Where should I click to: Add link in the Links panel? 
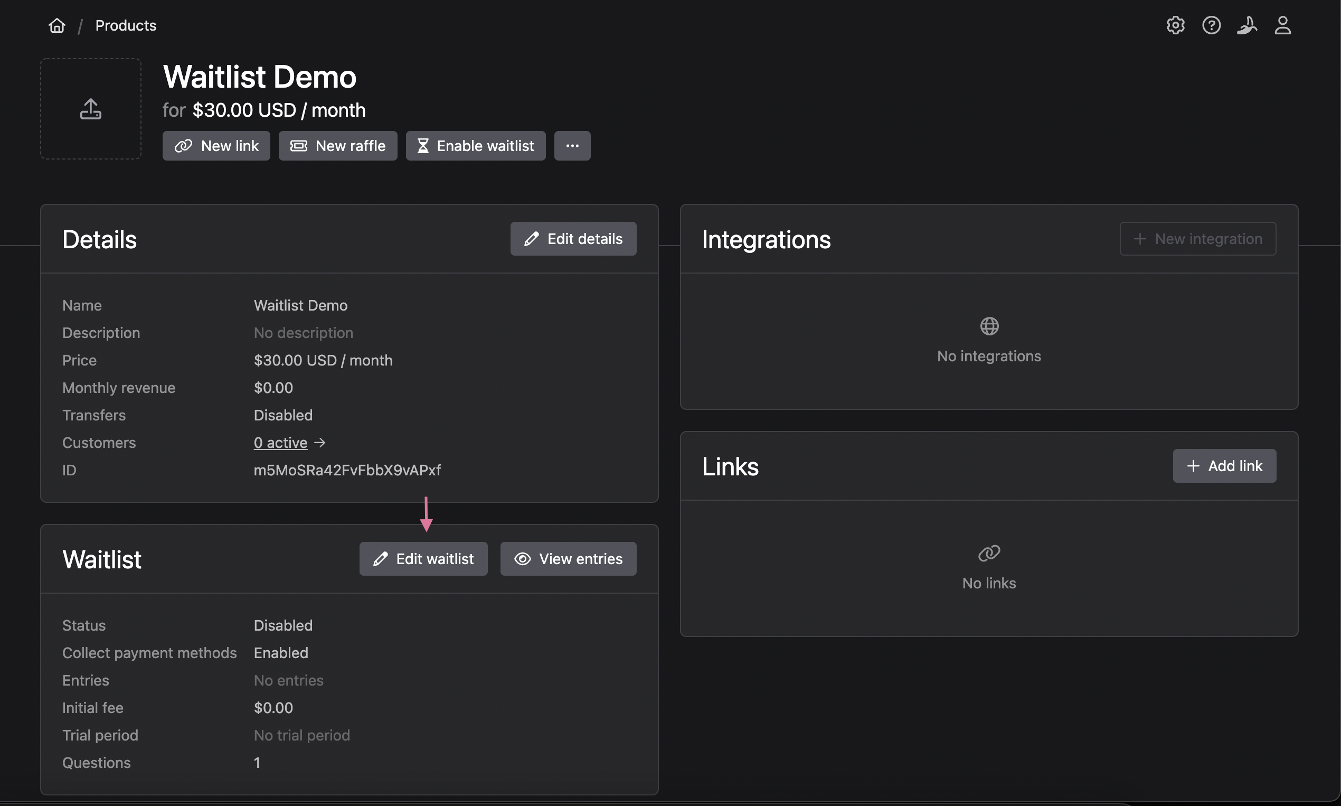(x=1224, y=466)
